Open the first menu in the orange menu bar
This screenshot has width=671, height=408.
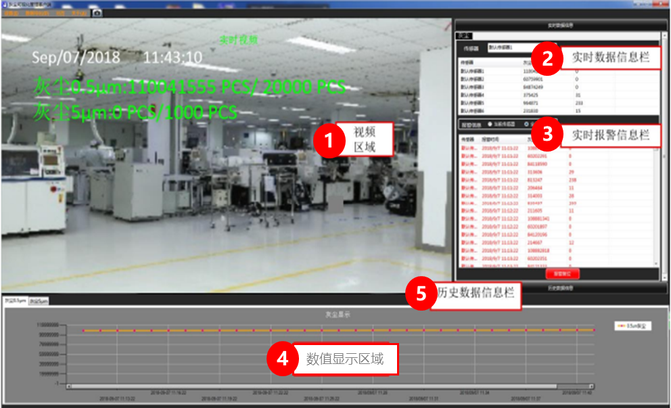pyautogui.click(x=11, y=12)
